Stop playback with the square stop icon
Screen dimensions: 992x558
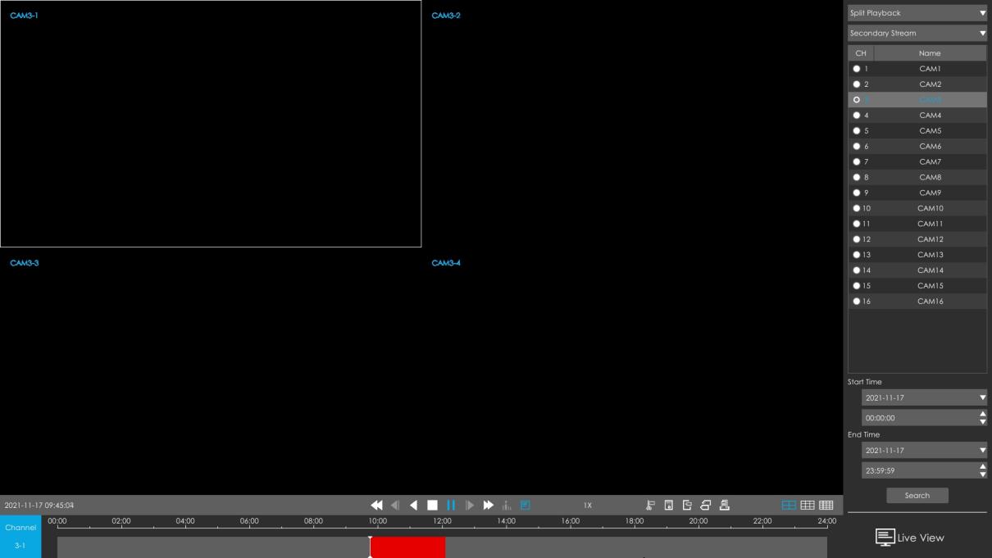tap(432, 505)
